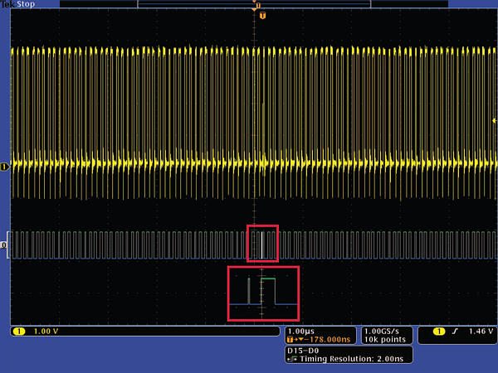Click the trigger level arrow on right edge
Image resolution: width=498 pixels, height=373 pixels.
pos(494,121)
